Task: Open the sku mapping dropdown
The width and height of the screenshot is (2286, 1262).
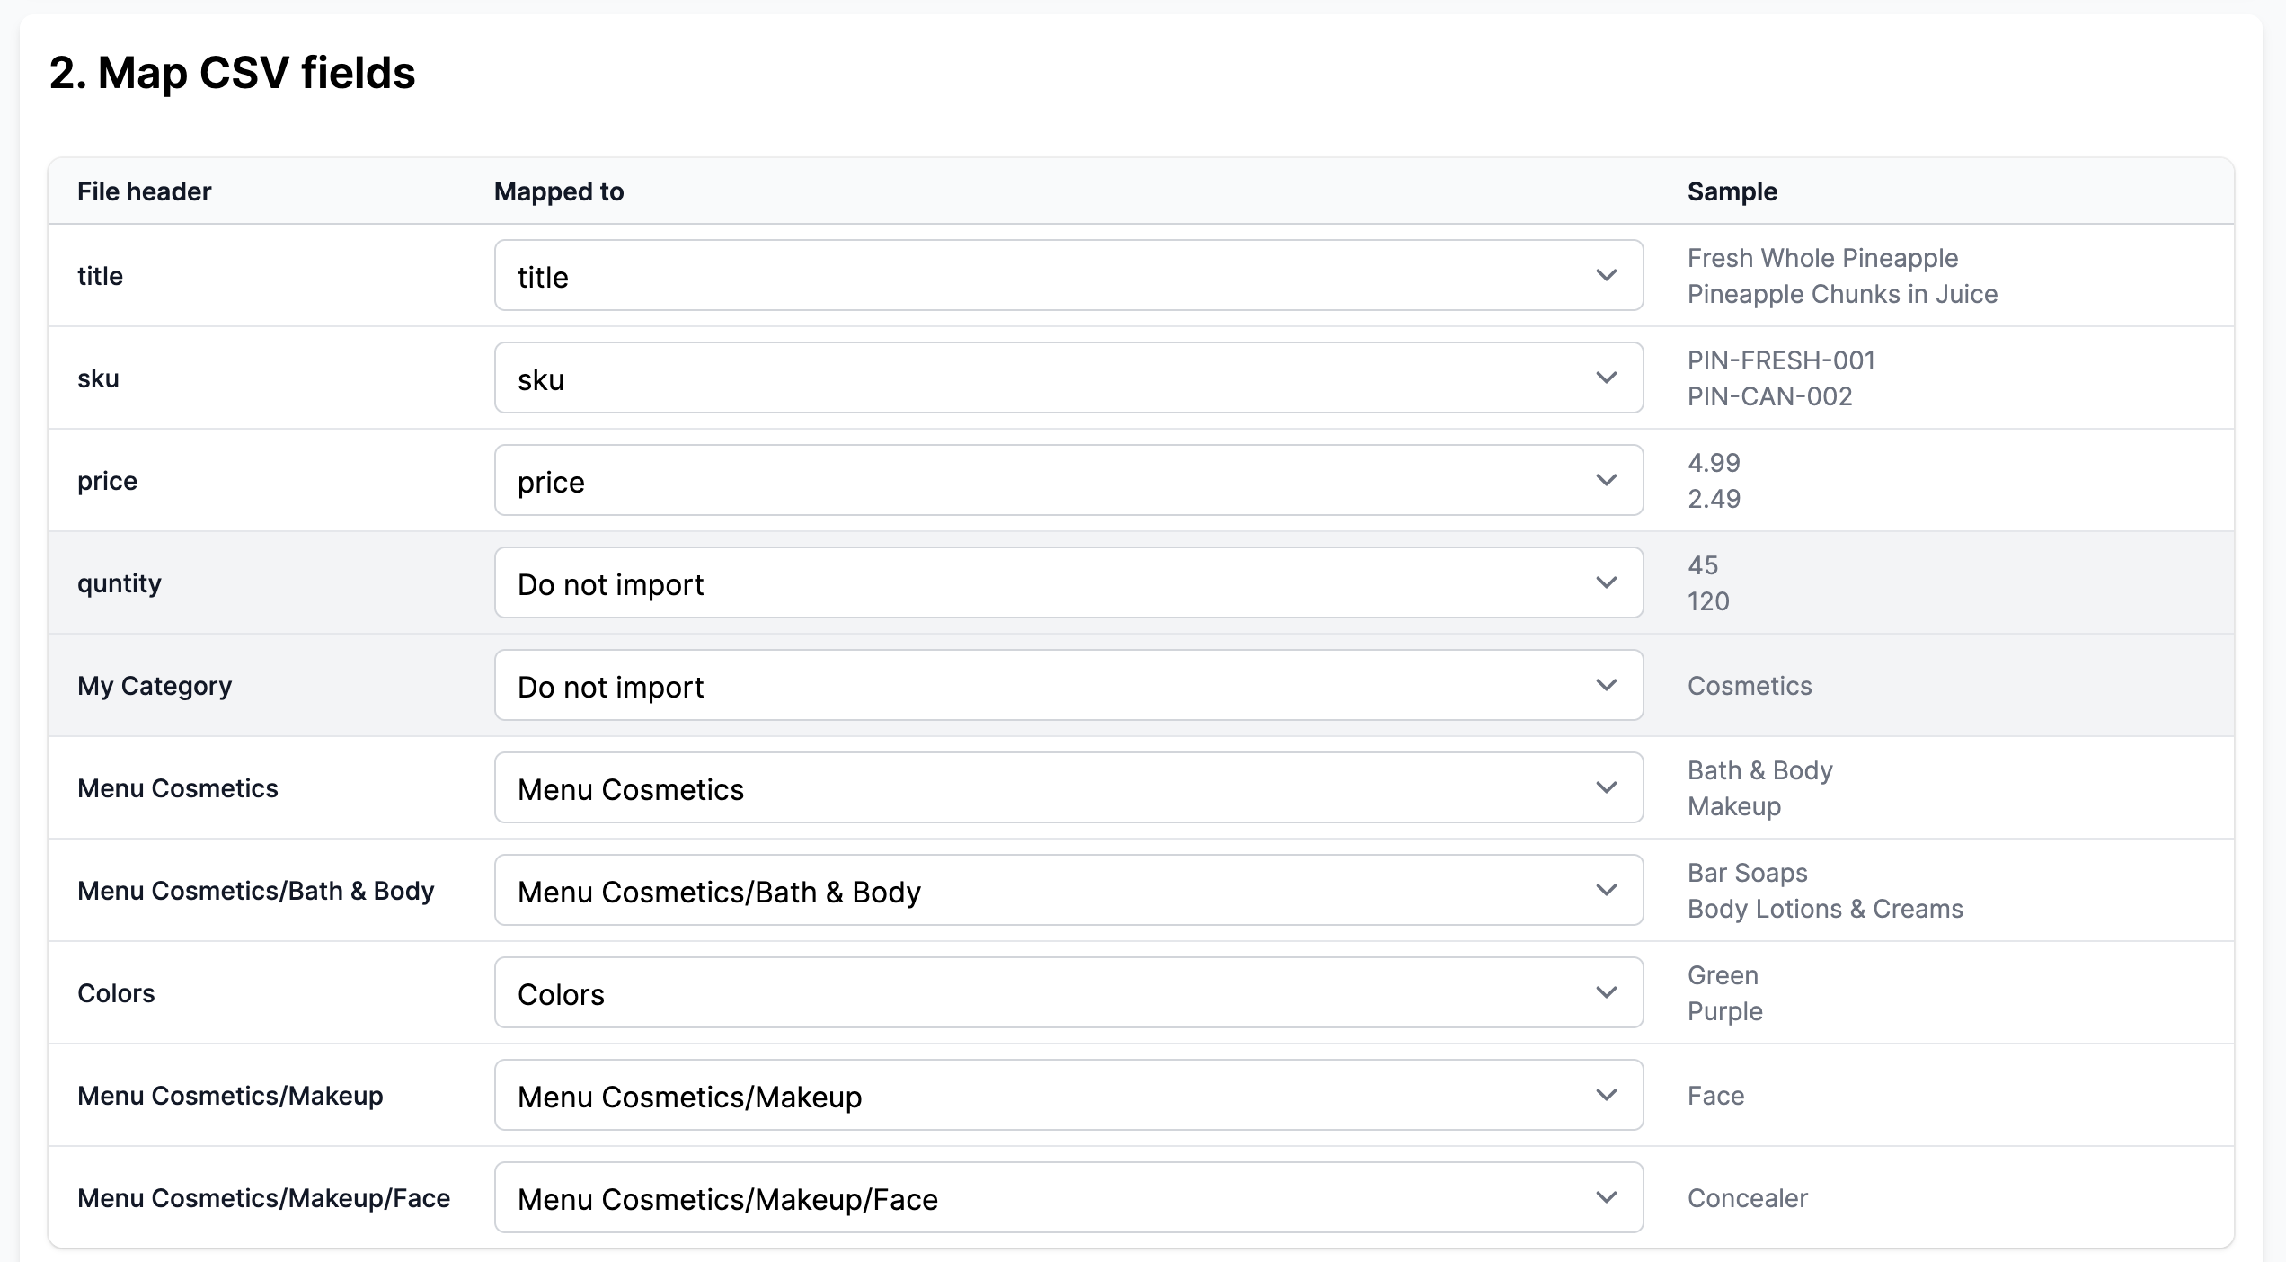Action: (1068, 378)
